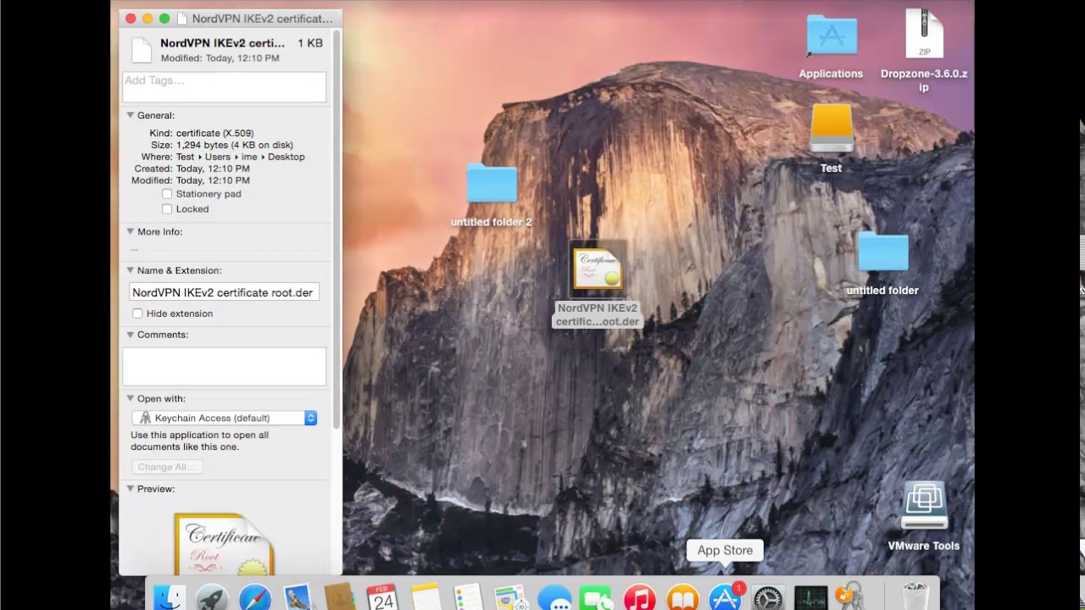Click the Add Tags field
1085x610 pixels.
[x=224, y=87]
